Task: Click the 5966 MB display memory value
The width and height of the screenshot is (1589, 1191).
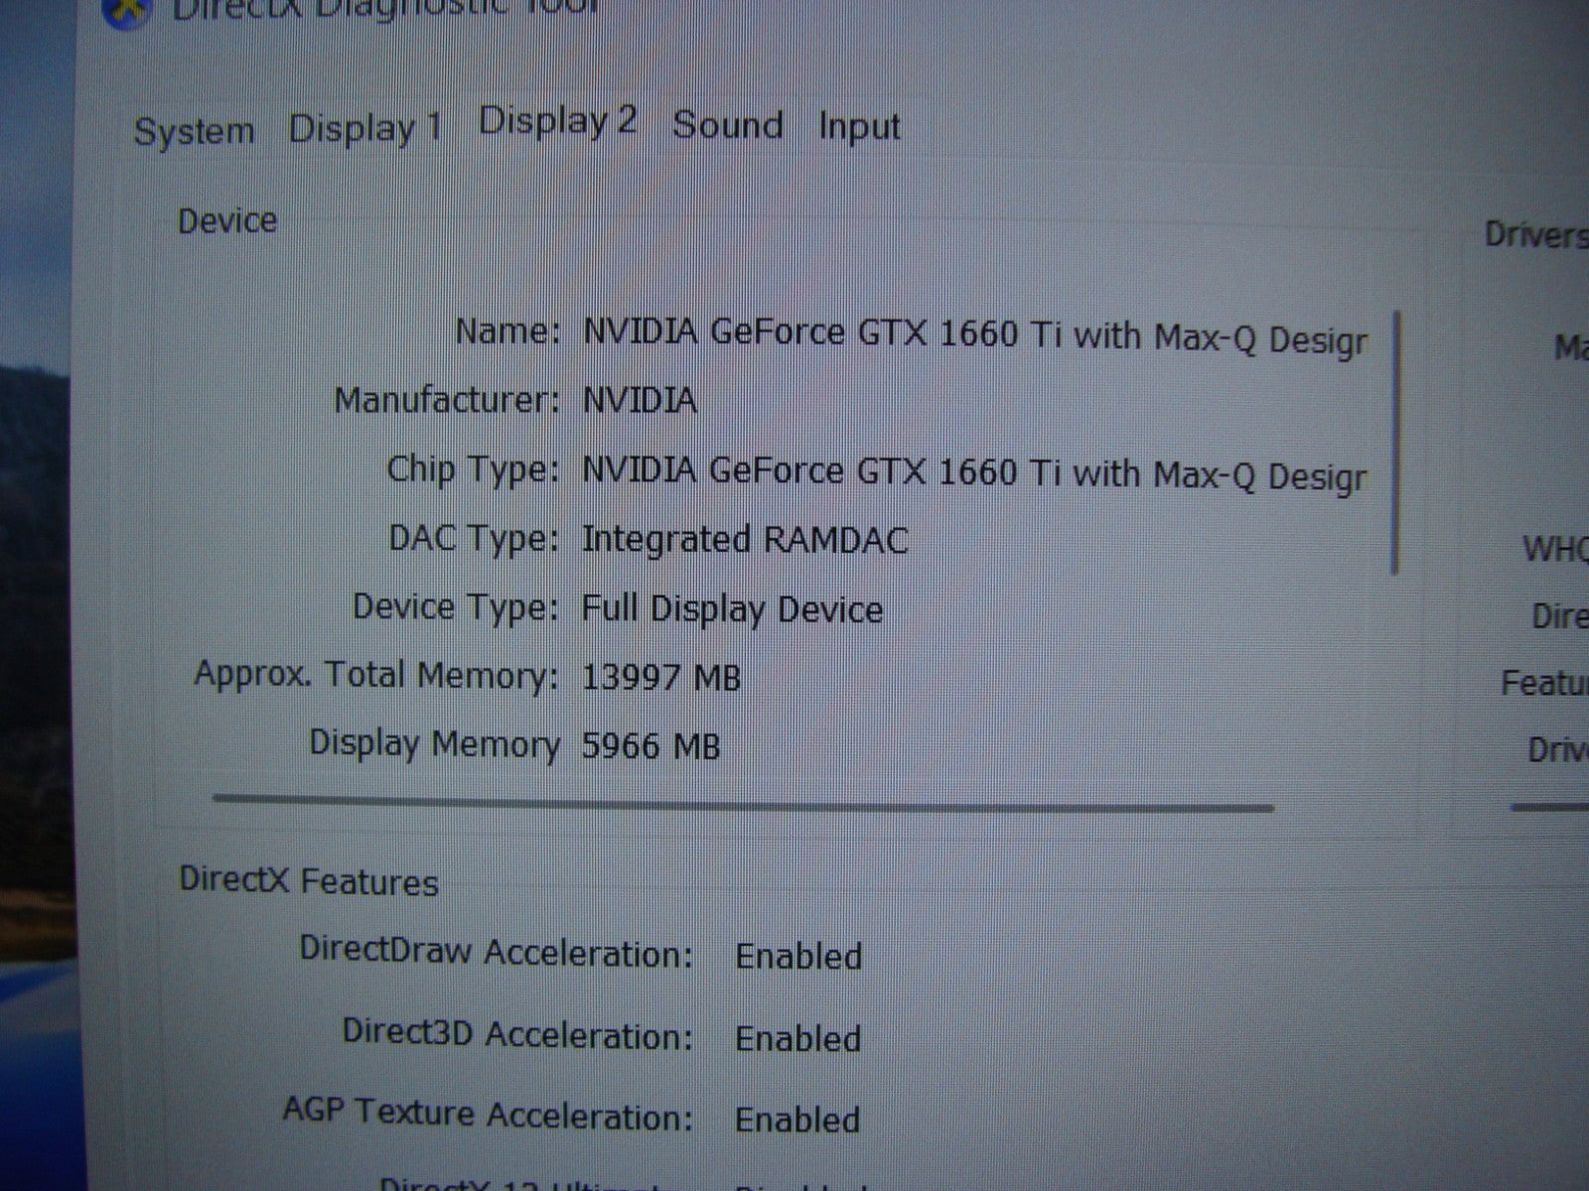Action: 650,746
